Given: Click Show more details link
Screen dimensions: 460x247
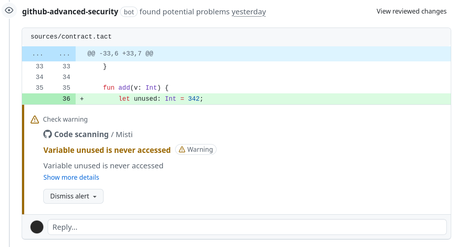Looking at the screenshot, I should tap(71, 177).
